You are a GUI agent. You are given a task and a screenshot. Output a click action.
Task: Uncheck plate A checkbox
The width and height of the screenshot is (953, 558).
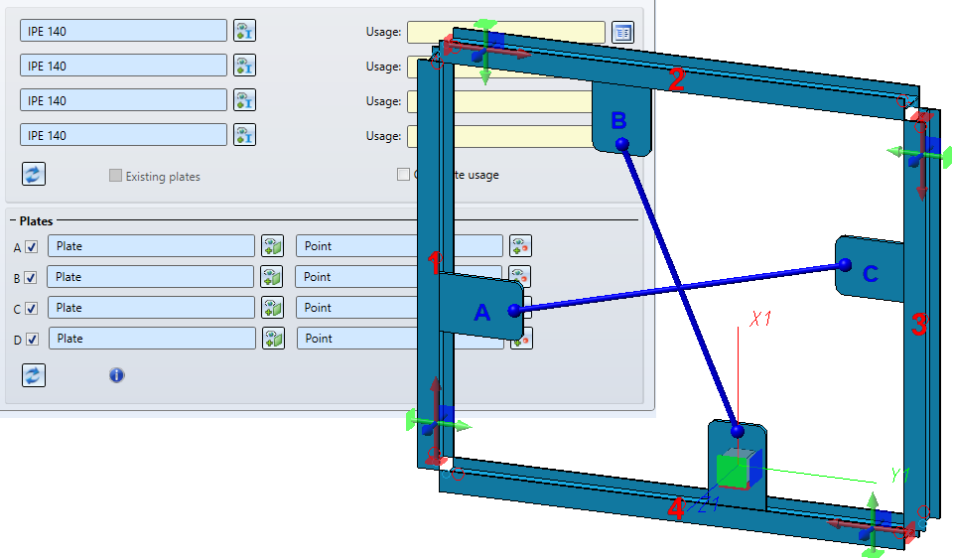[32, 247]
